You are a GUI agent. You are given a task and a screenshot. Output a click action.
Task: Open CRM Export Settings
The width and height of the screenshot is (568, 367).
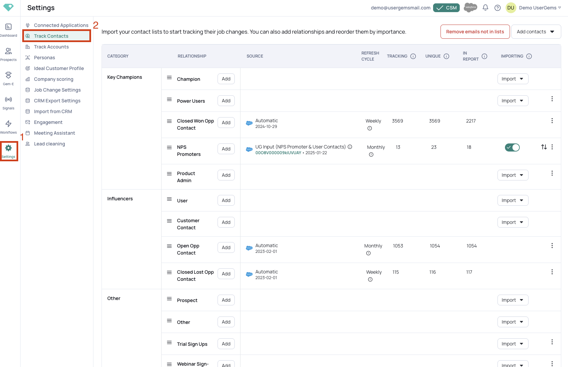57,101
